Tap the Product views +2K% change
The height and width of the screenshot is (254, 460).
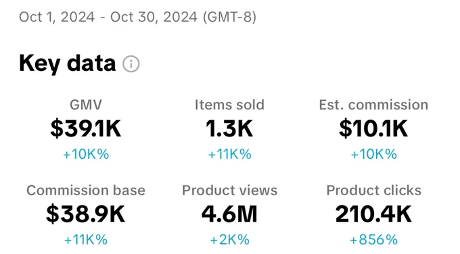tap(230, 240)
